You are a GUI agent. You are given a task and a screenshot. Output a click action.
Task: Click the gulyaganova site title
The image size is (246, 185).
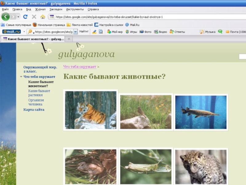point(86,55)
